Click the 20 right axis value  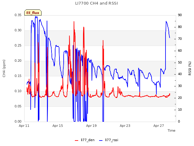coord(180,98)
